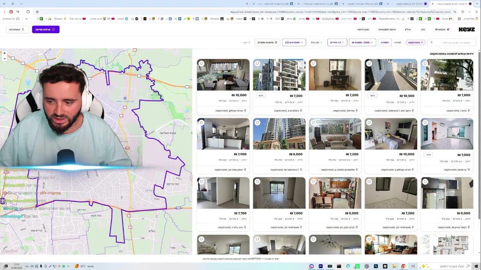
Task: Favorite the ₪10,000 listing in top row
Action: click(201, 64)
